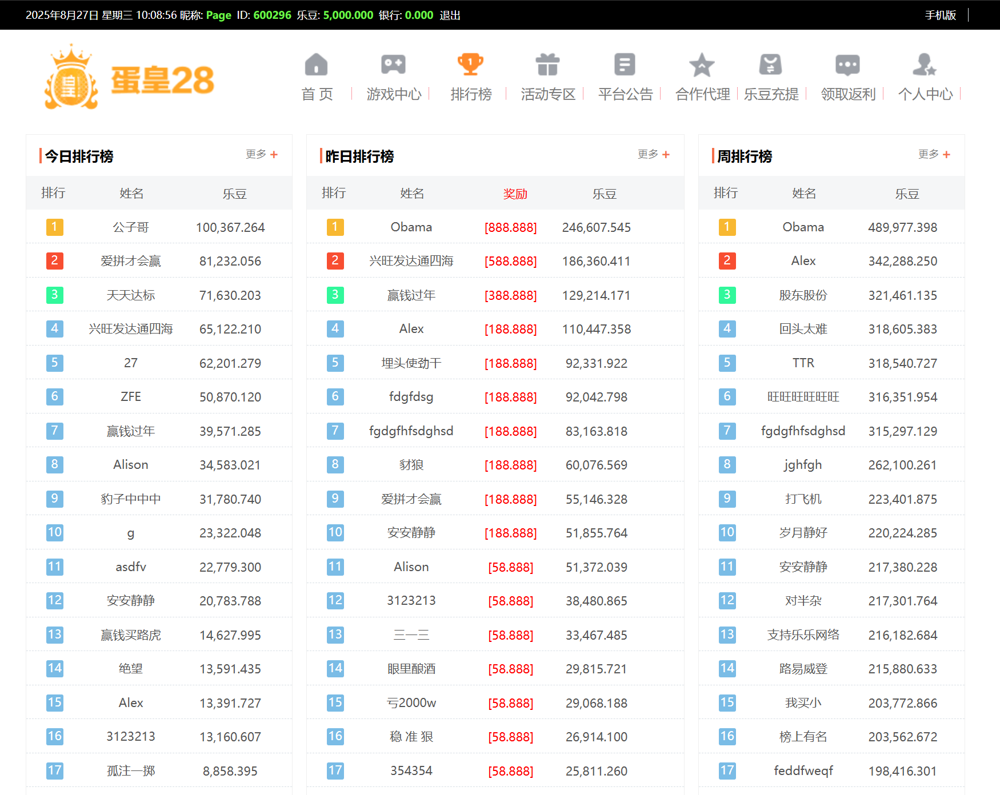Open the star partner agent icon
Screen dimensions: 1000x795
pyautogui.click(x=702, y=65)
